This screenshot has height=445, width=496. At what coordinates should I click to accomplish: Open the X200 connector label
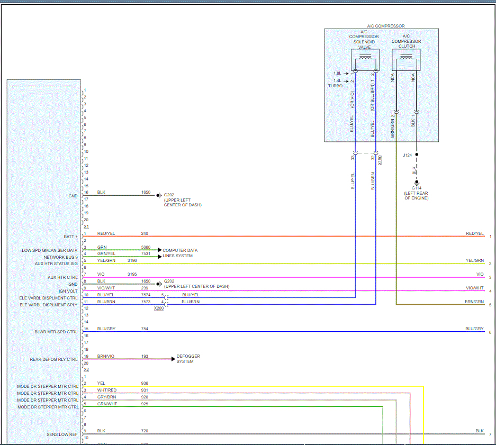coord(159,308)
